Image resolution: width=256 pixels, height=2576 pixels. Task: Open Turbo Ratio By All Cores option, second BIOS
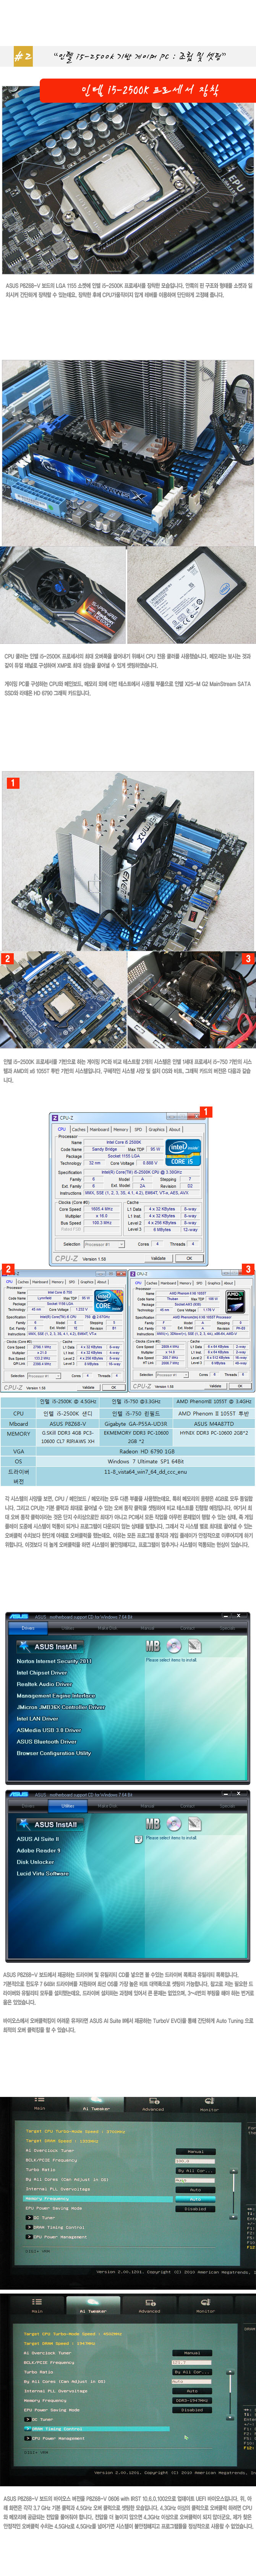pos(192,2372)
